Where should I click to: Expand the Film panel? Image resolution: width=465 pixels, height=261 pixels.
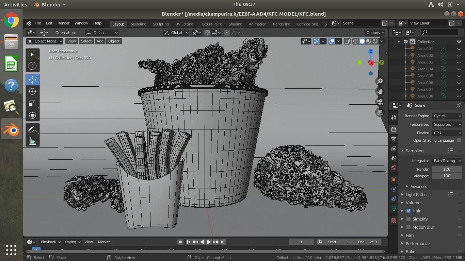402,235
